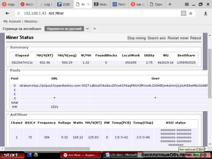Open a new tab with plus button
The width and height of the screenshot is (212, 159).
(170, 4)
